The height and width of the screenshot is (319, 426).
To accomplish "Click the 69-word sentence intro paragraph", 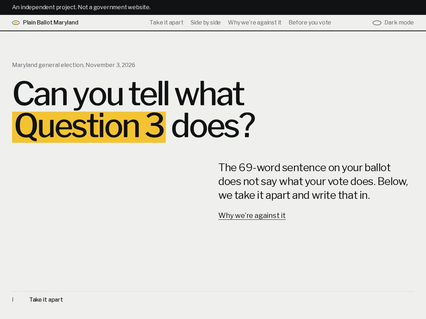I will pyautogui.click(x=313, y=181).
